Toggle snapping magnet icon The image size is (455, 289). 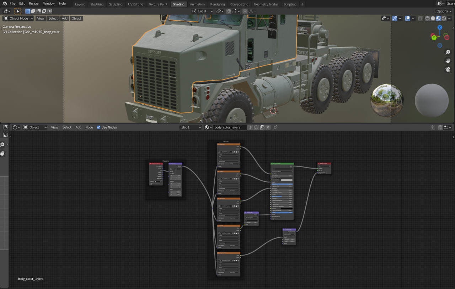pyautogui.click(x=229, y=11)
